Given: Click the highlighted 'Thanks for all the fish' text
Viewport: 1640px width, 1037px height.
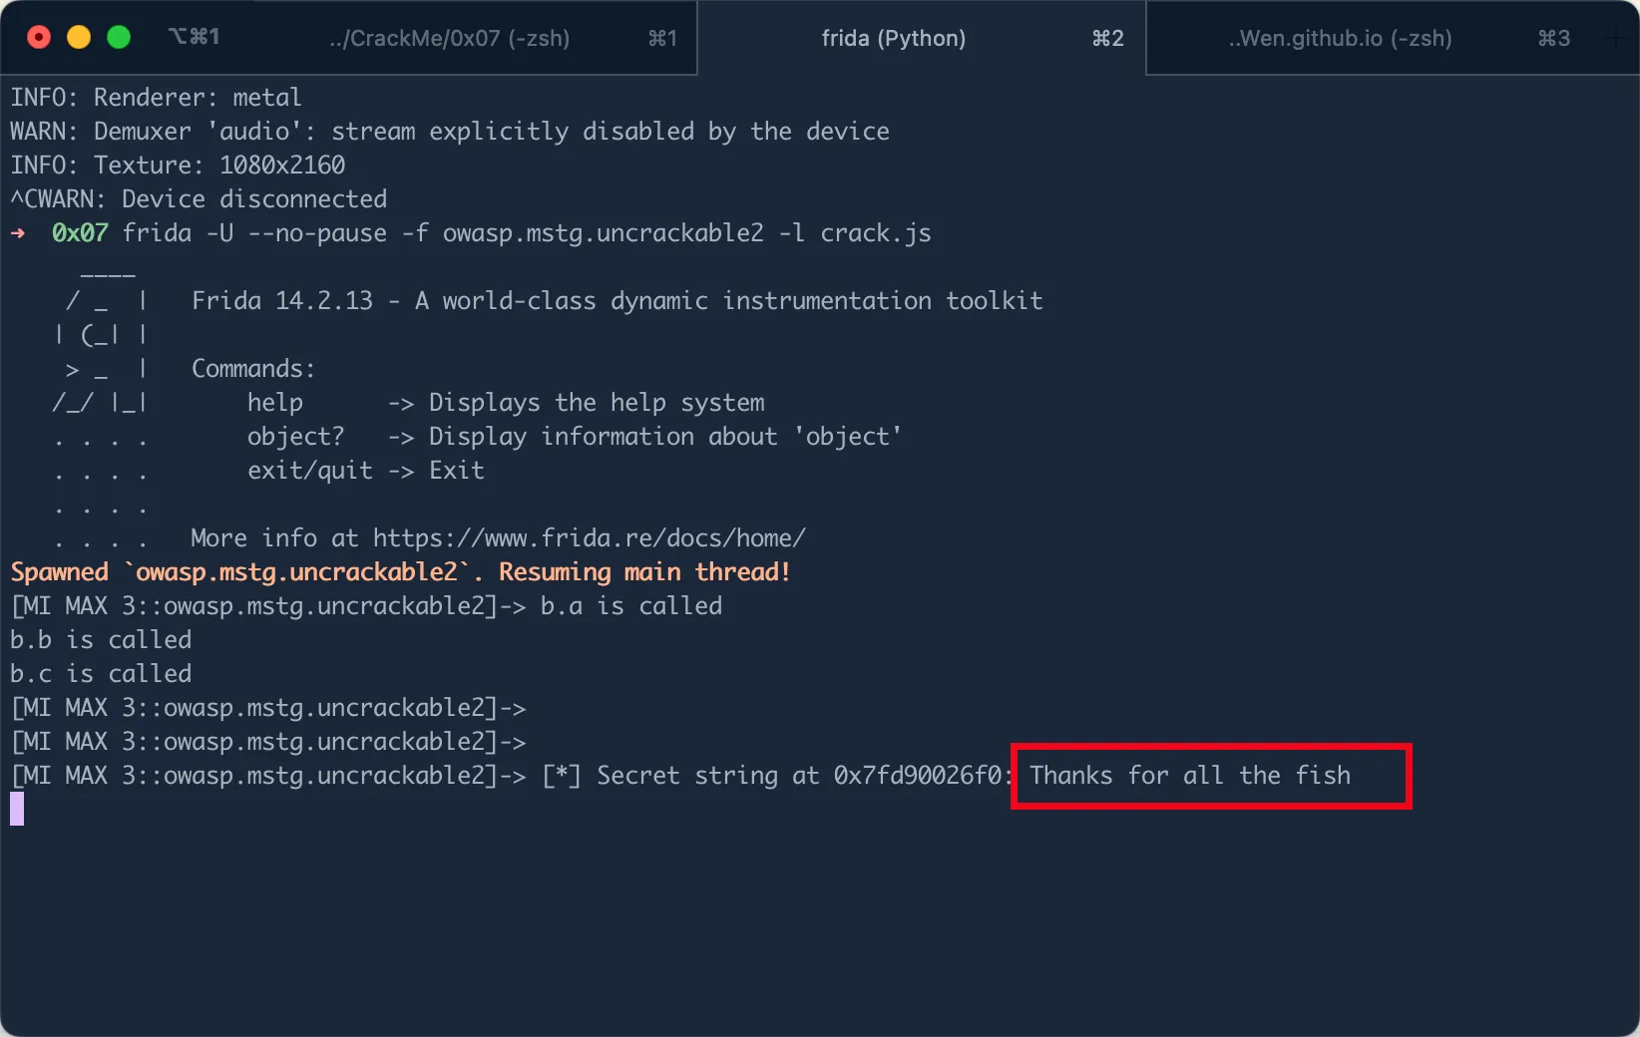Looking at the screenshot, I should pos(1190,776).
